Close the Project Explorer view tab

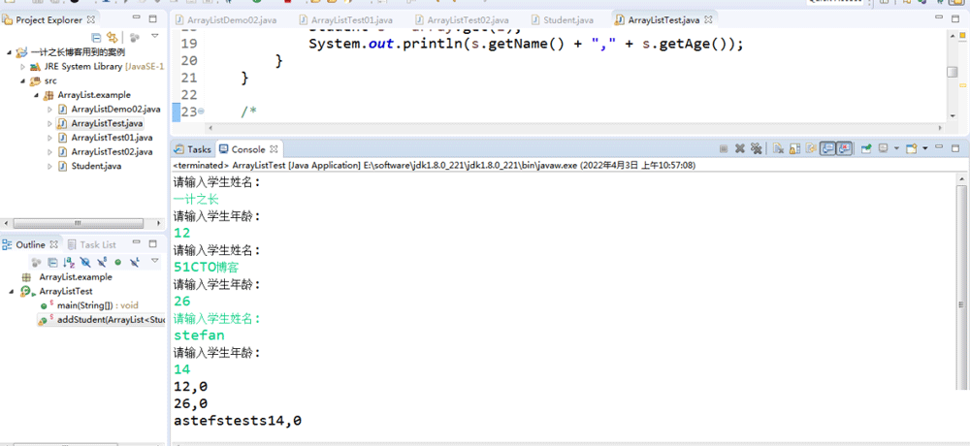91,19
